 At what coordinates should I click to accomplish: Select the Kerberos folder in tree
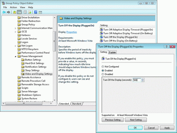coord(24,35)
